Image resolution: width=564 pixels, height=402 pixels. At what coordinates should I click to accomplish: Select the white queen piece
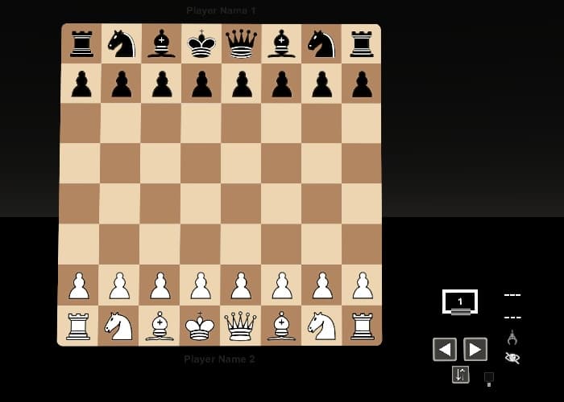click(240, 326)
